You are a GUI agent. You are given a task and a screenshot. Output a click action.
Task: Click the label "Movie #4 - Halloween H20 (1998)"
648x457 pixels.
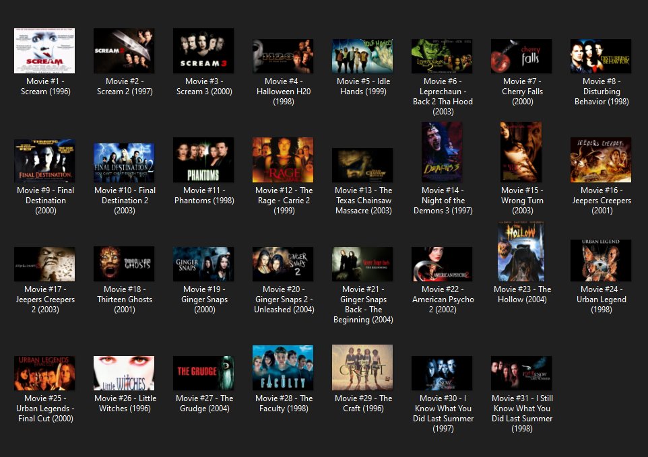coord(284,92)
